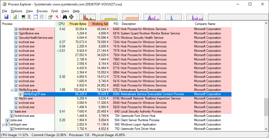The height and width of the screenshot is (138, 269).
Task: Click the 'Processes: 133' status entry
Action: 79,135
